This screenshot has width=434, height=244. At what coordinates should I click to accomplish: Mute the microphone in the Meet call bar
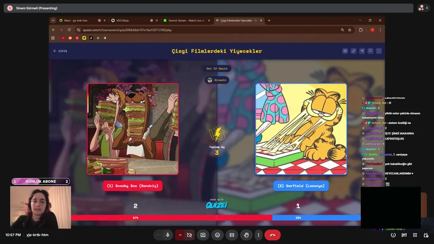[167, 235]
